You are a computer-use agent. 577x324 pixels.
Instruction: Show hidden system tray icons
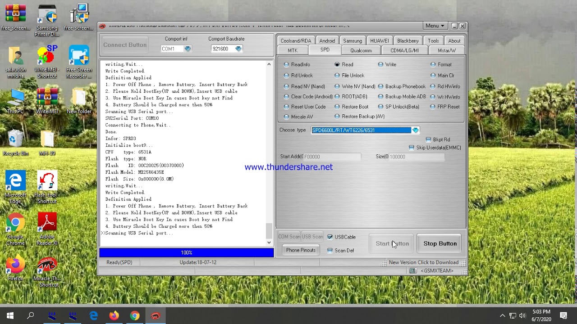point(503,315)
